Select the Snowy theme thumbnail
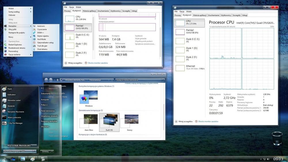Image resolution: width=288 pixels, height=162 pixels. 129,122
